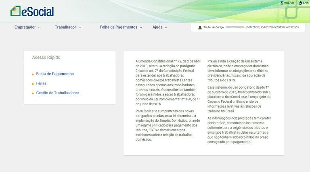
Task: Select Ajuda in the navigation bar
Action: [157, 27]
